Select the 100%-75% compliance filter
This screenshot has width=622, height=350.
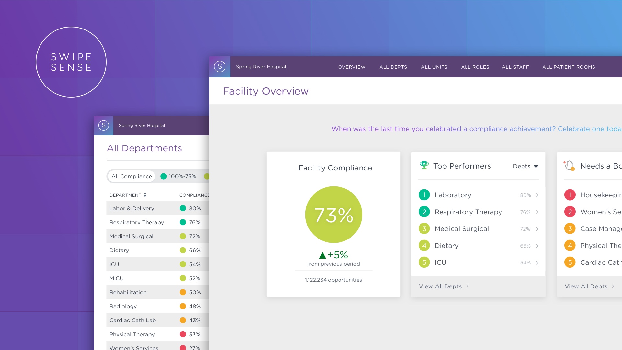(x=179, y=176)
